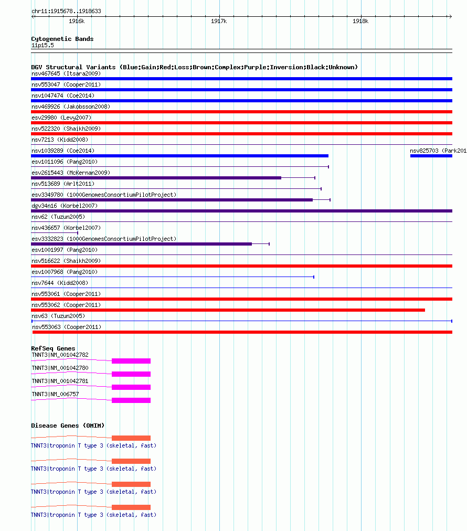Image resolution: width=467 pixels, height=531 pixels.
Task: Click the nsv553063 (Cooper2011) label
Action: (67, 327)
